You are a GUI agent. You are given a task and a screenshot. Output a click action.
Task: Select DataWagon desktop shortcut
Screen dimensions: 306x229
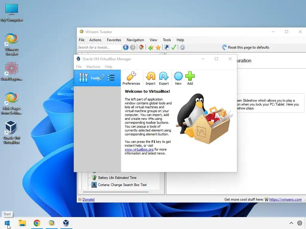pos(12,71)
